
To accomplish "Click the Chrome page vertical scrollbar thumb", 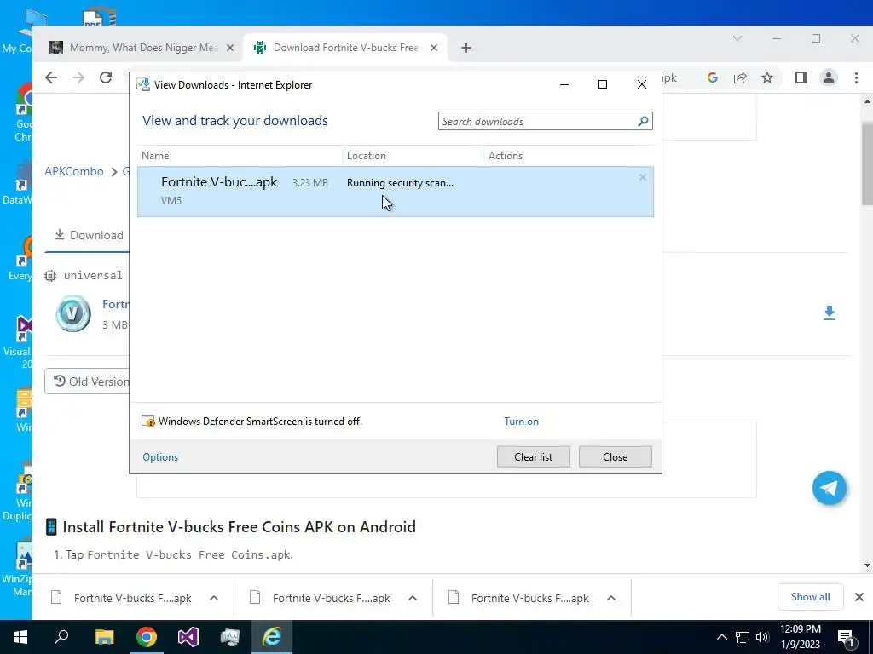I will click(x=867, y=163).
